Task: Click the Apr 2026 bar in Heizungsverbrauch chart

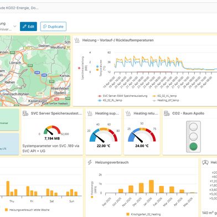Action: click(x=182, y=192)
